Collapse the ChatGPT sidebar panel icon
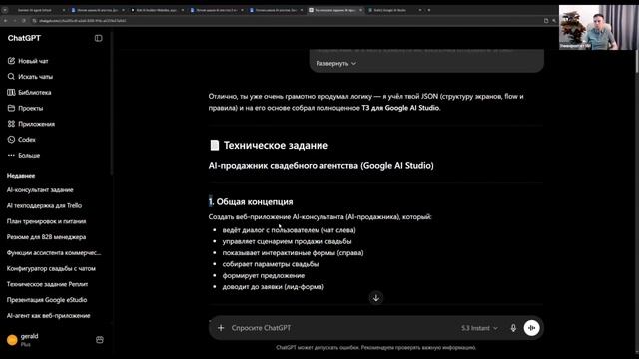 (x=98, y=38)
